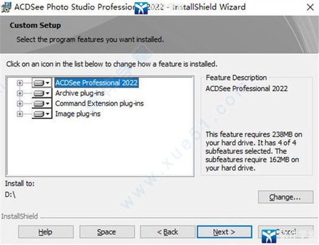Select the Archive plug-ins feature

pyautogui.click(x=80, y=93)
